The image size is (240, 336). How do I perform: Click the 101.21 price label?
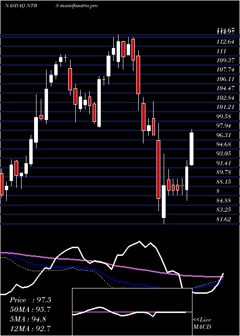tap(226, 107)
